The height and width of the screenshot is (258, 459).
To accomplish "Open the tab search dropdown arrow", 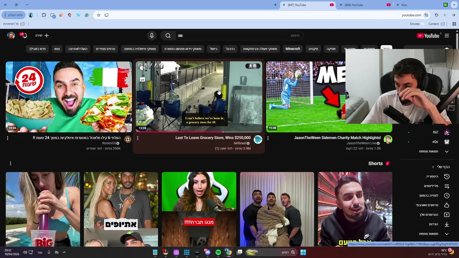I will 454,5.
